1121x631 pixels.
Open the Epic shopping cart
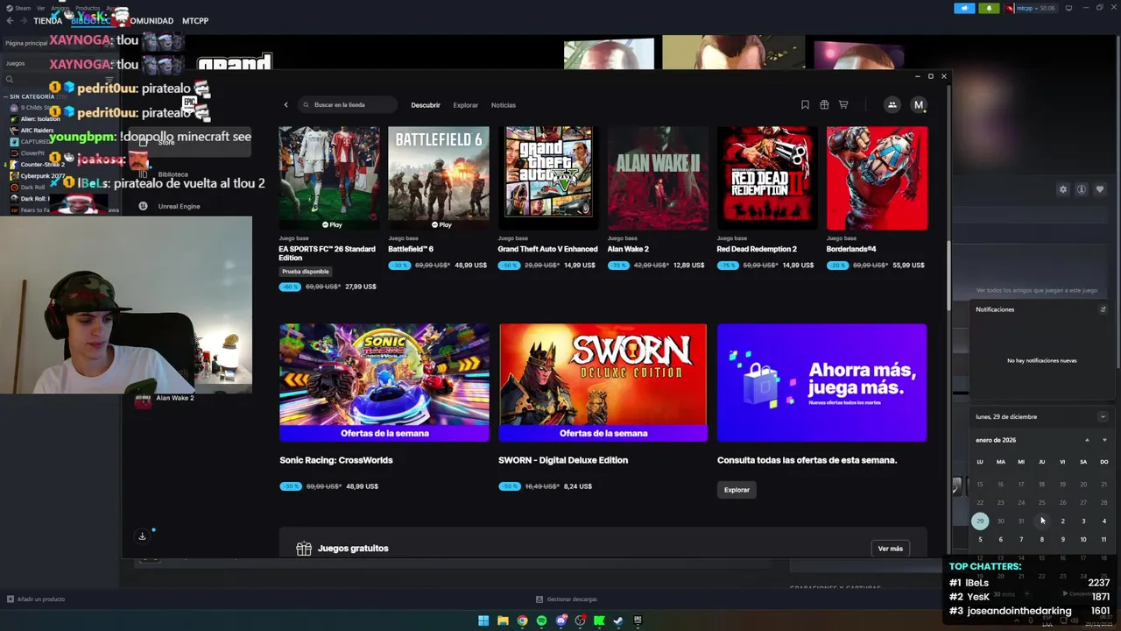click(x=843, y=105)
